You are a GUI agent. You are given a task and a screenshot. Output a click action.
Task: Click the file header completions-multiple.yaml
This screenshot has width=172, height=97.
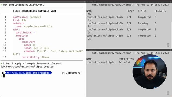(39, 11)
